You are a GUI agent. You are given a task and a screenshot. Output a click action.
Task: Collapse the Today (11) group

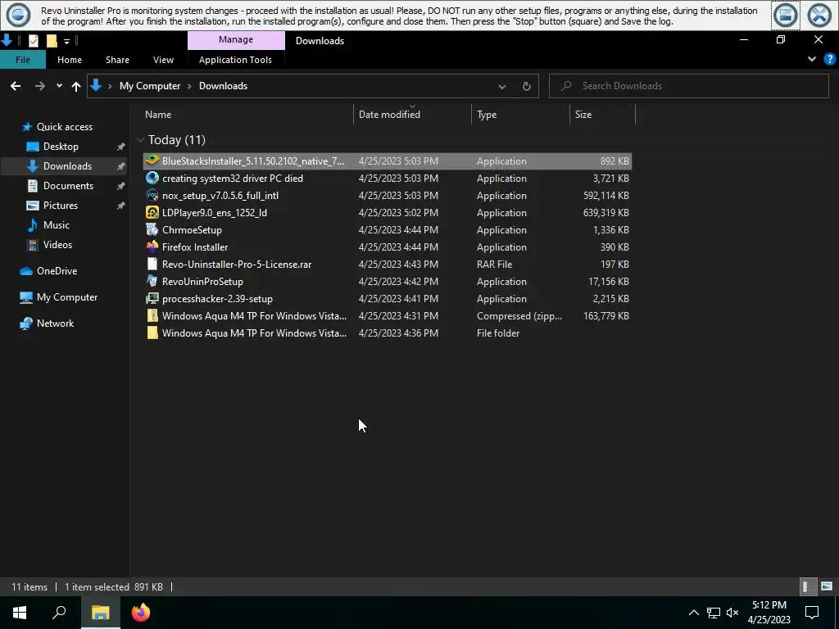pos(140,140)
